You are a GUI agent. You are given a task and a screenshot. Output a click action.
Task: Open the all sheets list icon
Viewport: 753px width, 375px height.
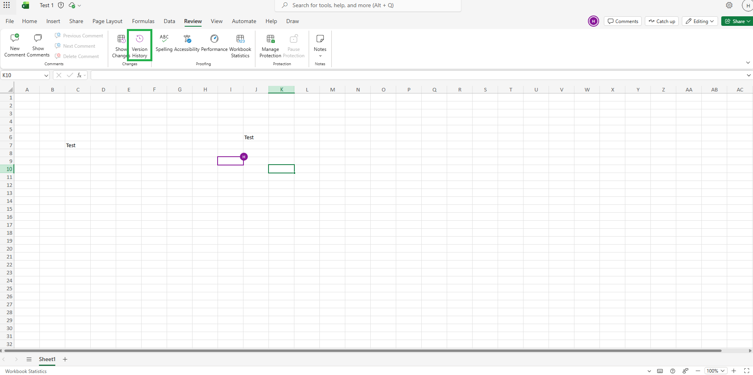29,359
